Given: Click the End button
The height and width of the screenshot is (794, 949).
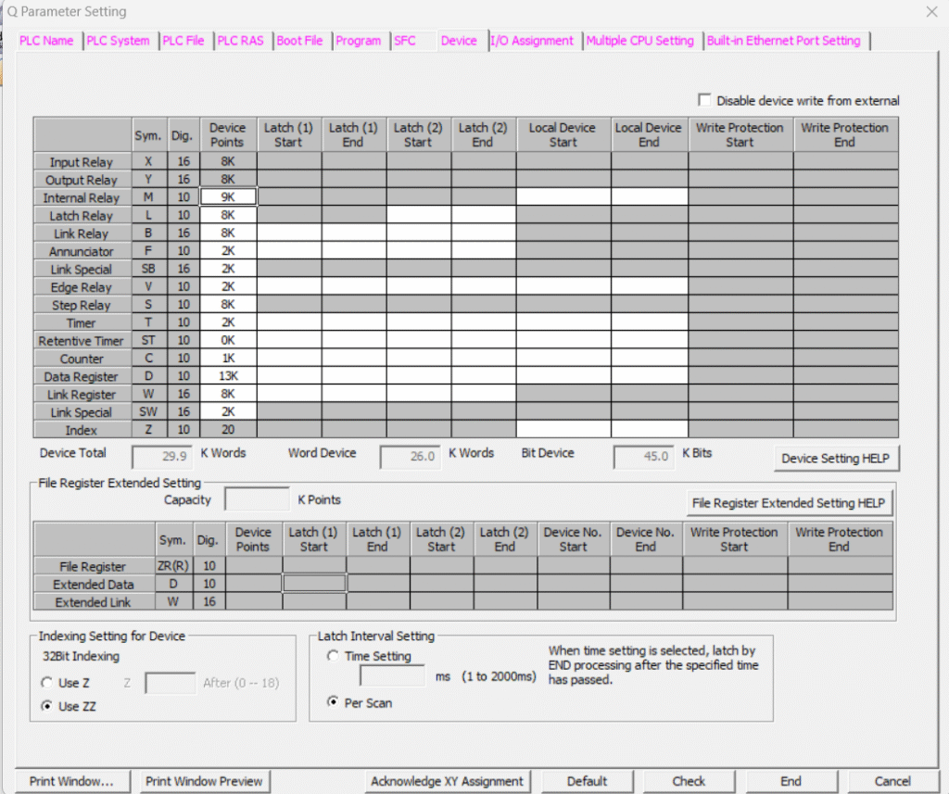Looking at the screenshot, I should point(791,781).
